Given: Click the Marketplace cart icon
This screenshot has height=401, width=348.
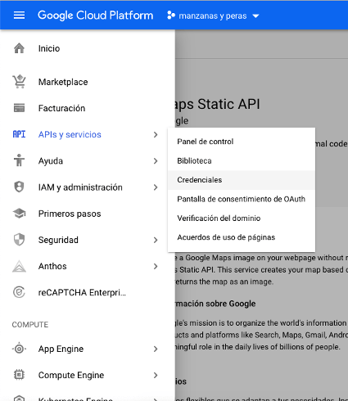Looking at the screenshot, I should click(x=19, y=82).
